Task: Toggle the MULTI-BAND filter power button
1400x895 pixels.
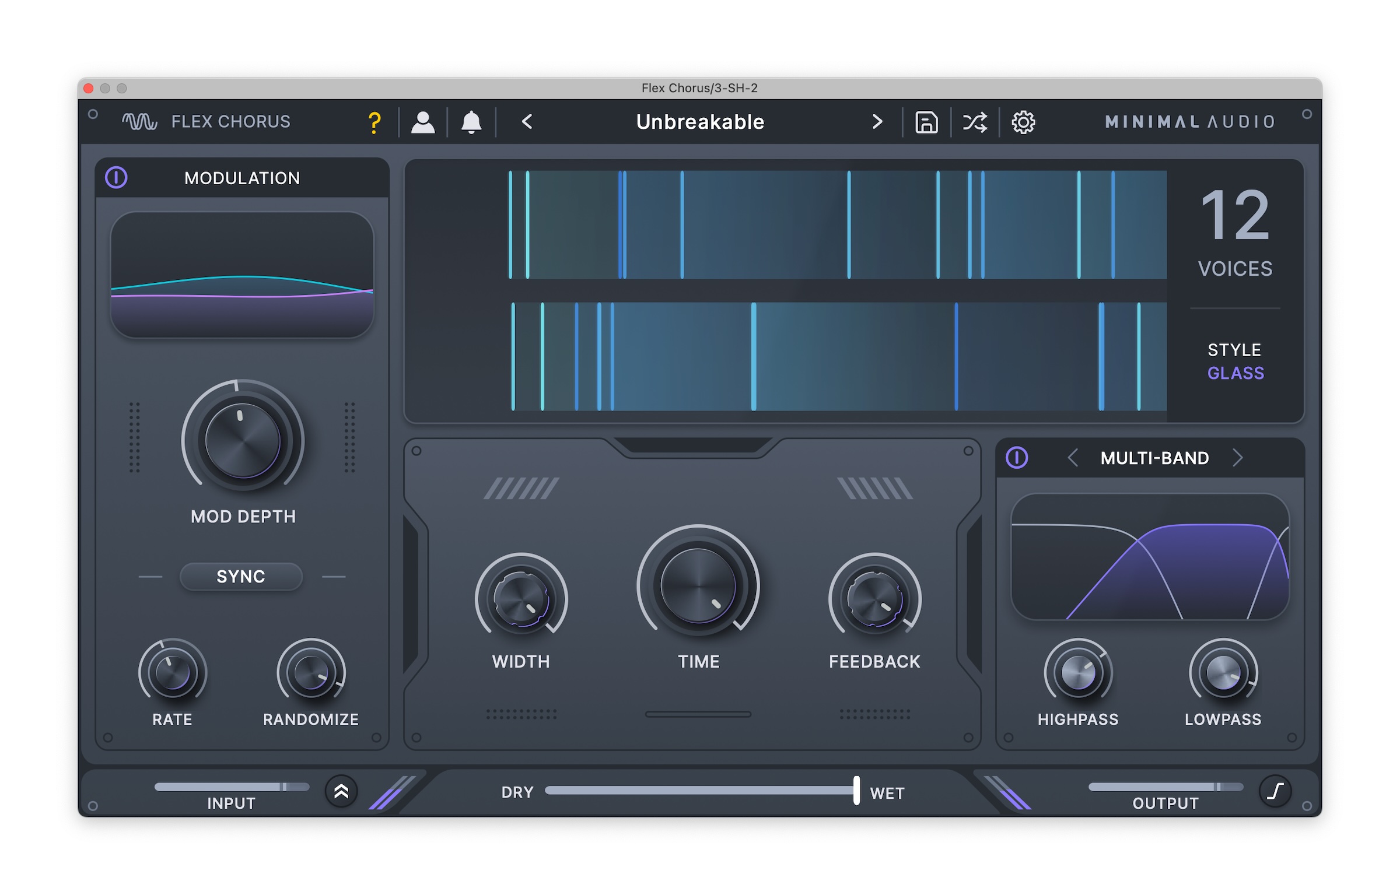Action: (1017, 458)
